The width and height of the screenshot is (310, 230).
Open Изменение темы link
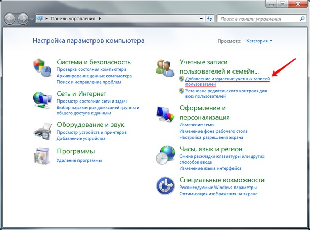pyautogui.click(x=197, y=125)
